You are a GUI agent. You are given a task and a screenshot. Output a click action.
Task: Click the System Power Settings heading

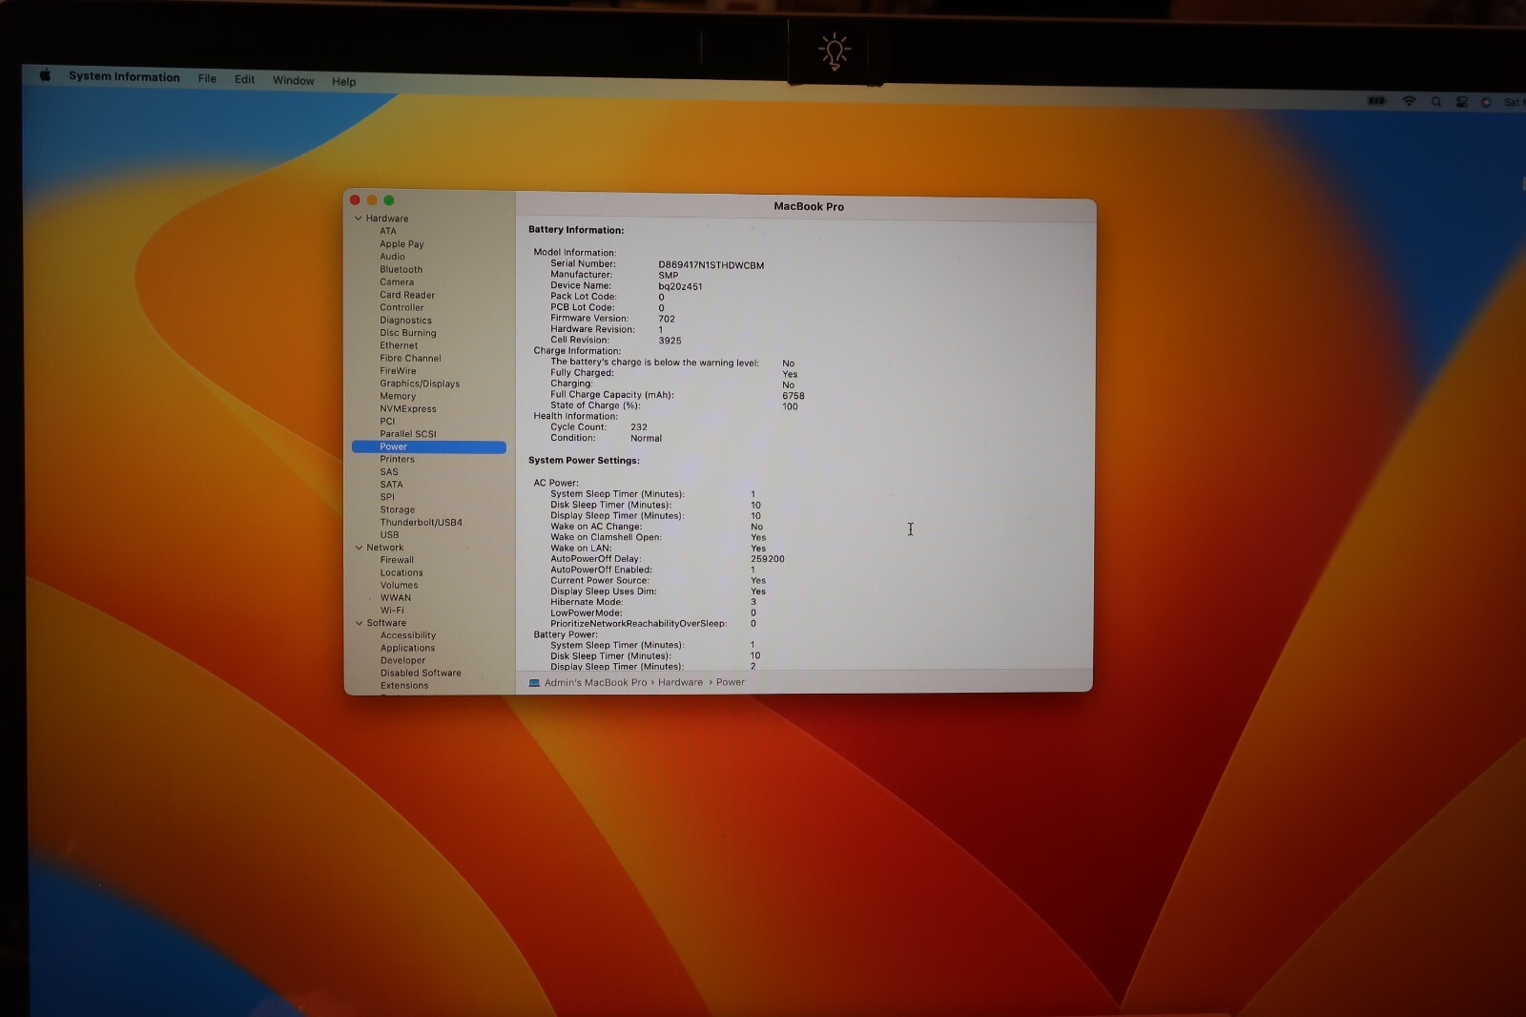pyautogui.click(x=584, y=461)
